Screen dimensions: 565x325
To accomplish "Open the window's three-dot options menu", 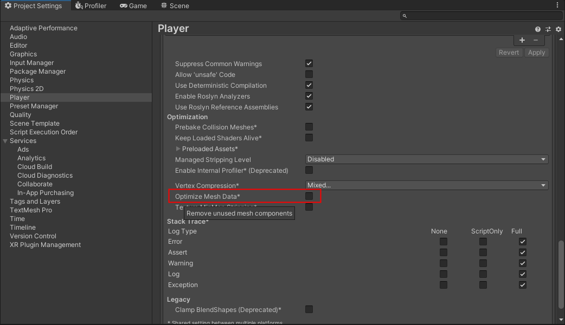I will pyautogui.click(x=558, y=5).
